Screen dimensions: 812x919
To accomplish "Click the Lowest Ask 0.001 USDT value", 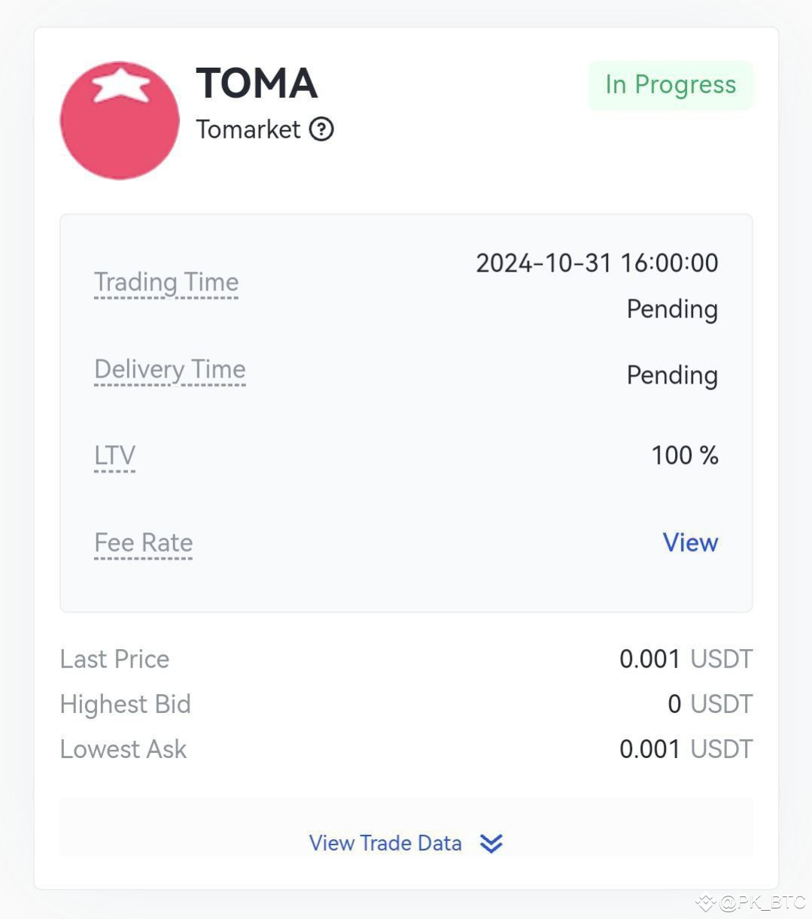I will click(686, 749).
